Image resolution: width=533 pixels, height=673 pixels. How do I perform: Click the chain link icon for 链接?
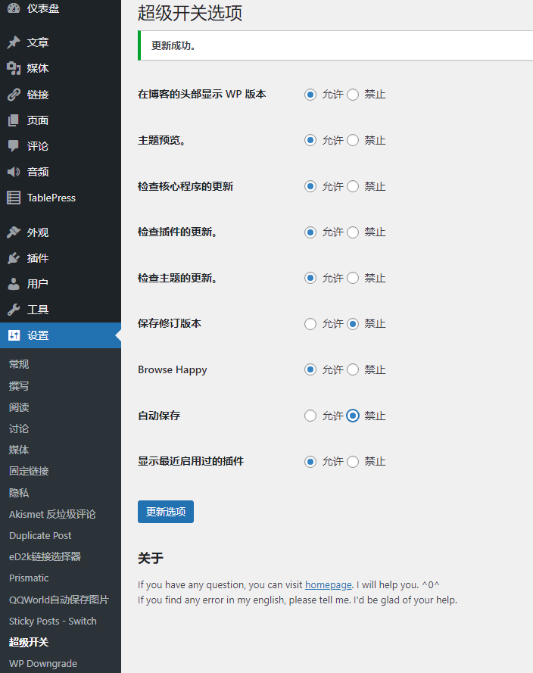click(x=14, y=95)
